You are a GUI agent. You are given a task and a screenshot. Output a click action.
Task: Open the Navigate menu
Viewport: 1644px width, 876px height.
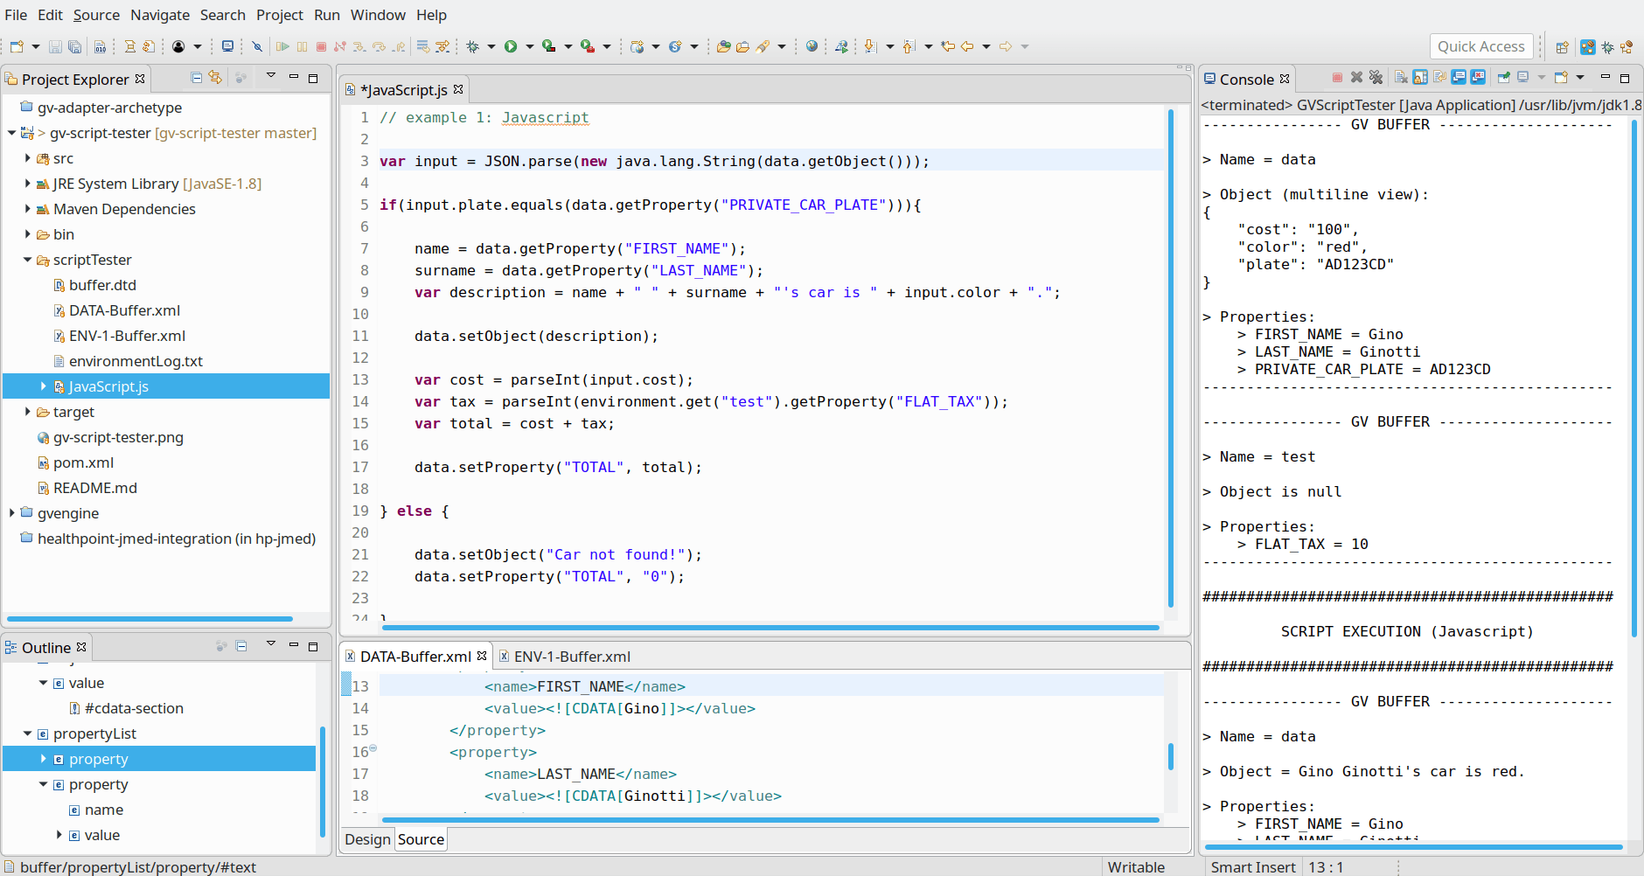tap(160, 15)
